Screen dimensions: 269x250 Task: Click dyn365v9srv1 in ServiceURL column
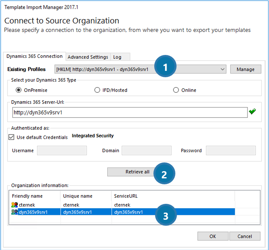click(128, 212)
